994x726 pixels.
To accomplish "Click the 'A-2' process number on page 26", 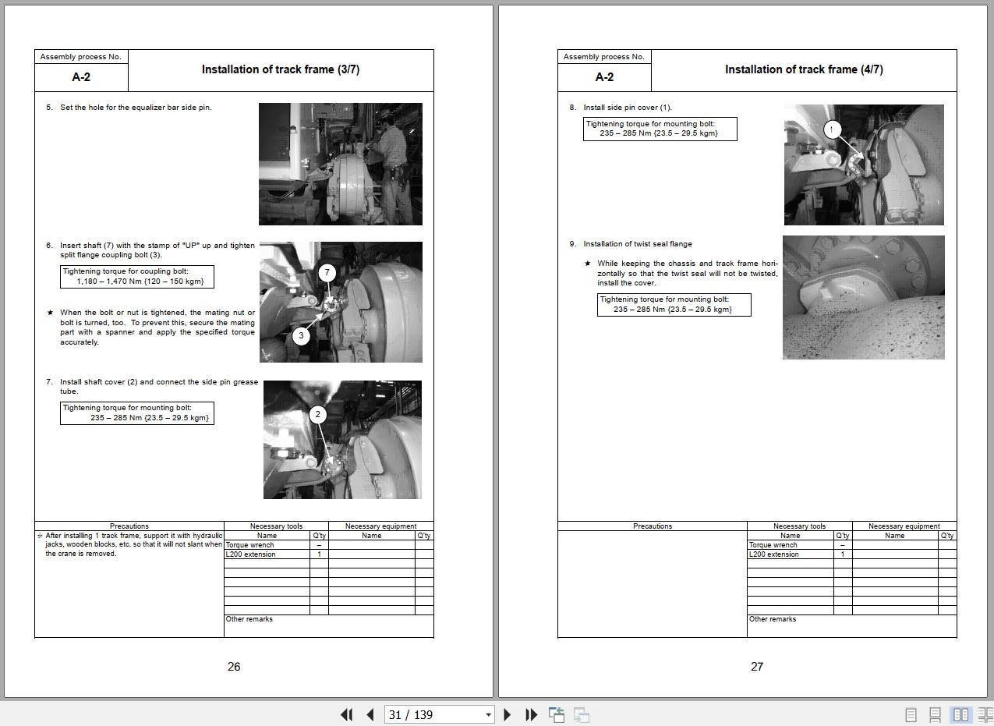I will 81,77.
